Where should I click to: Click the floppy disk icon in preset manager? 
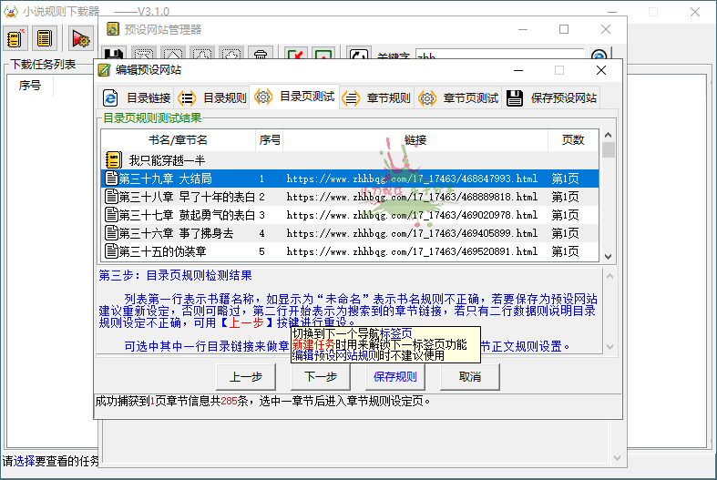pos(114,56)
